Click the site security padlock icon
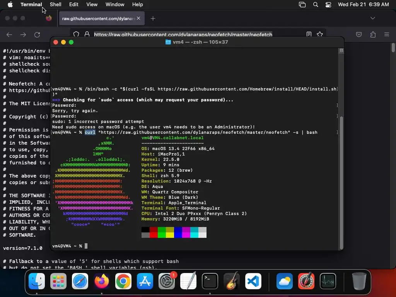Viewport: 396px width, 297px height. [87, 34]
